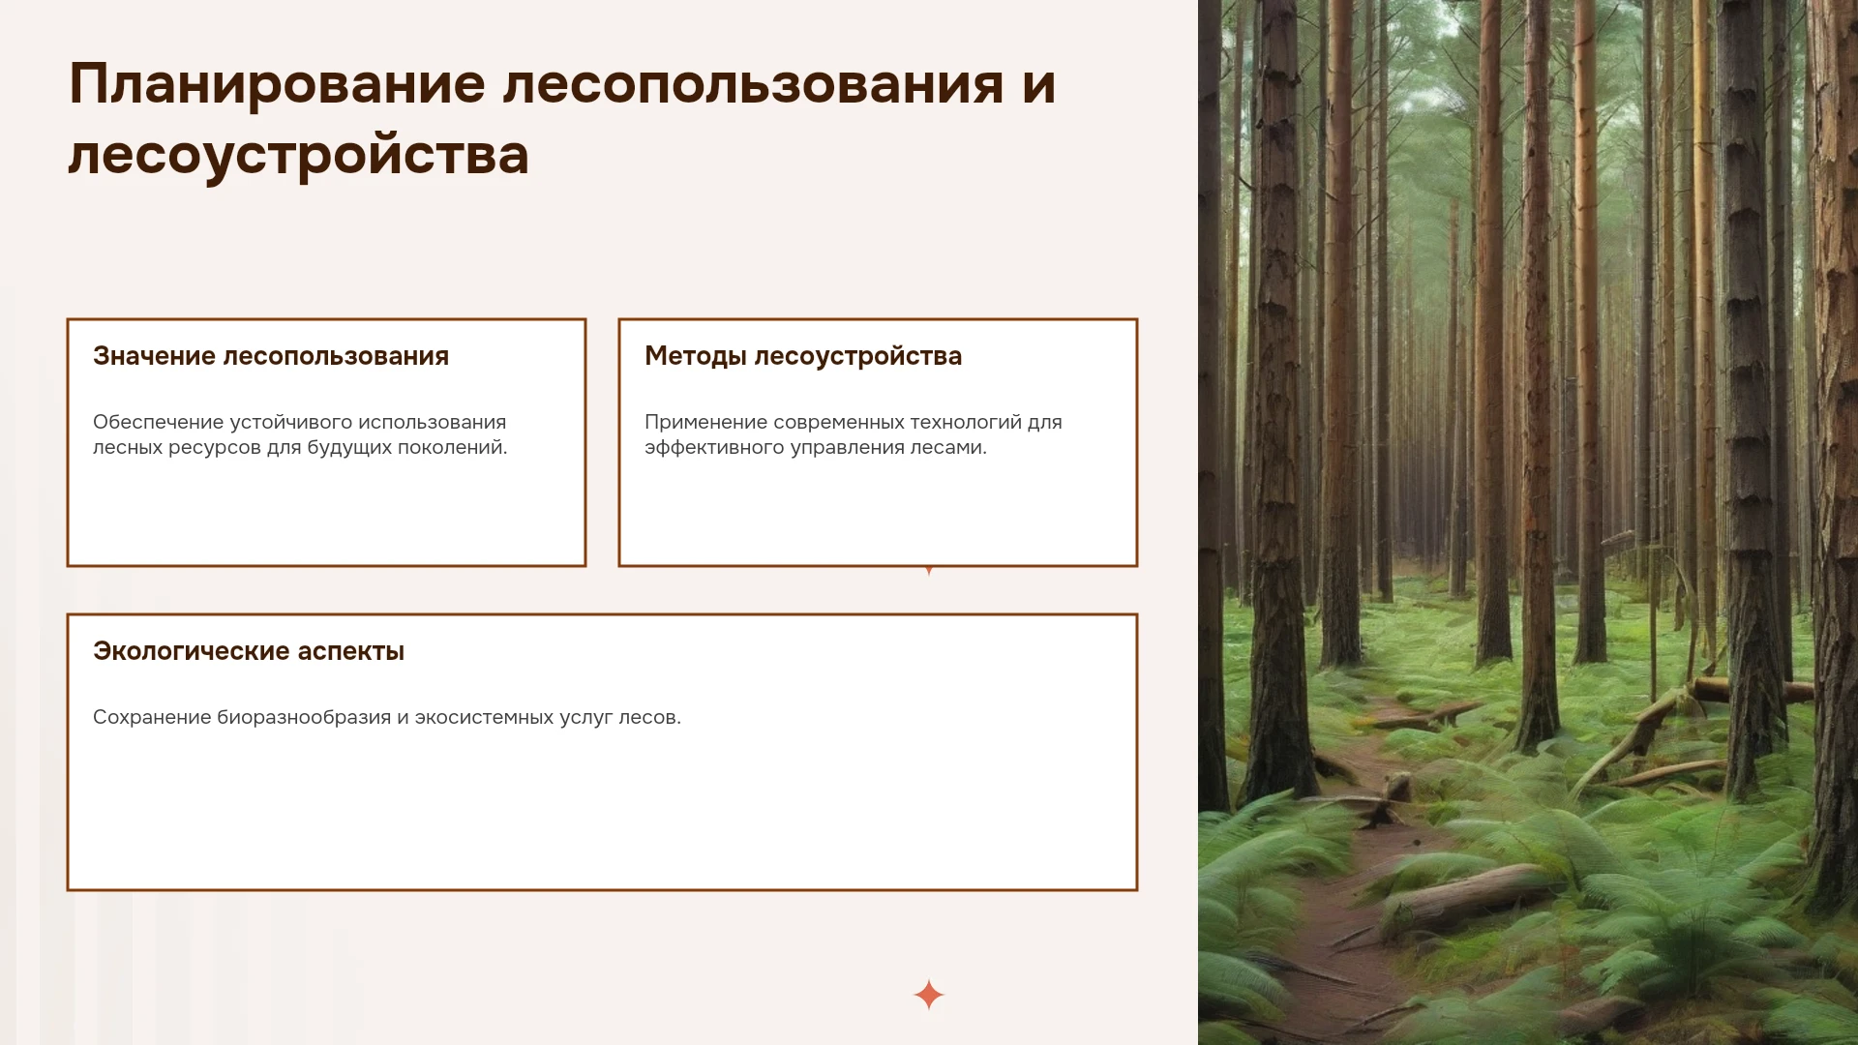The image size is (1858, 1045).
Task: Click the word "лесоустройства" in the title
Action: 299,155
